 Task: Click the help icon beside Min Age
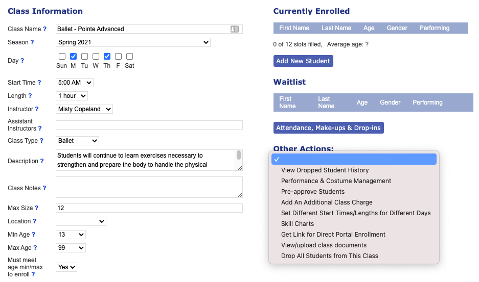[34, 235]
